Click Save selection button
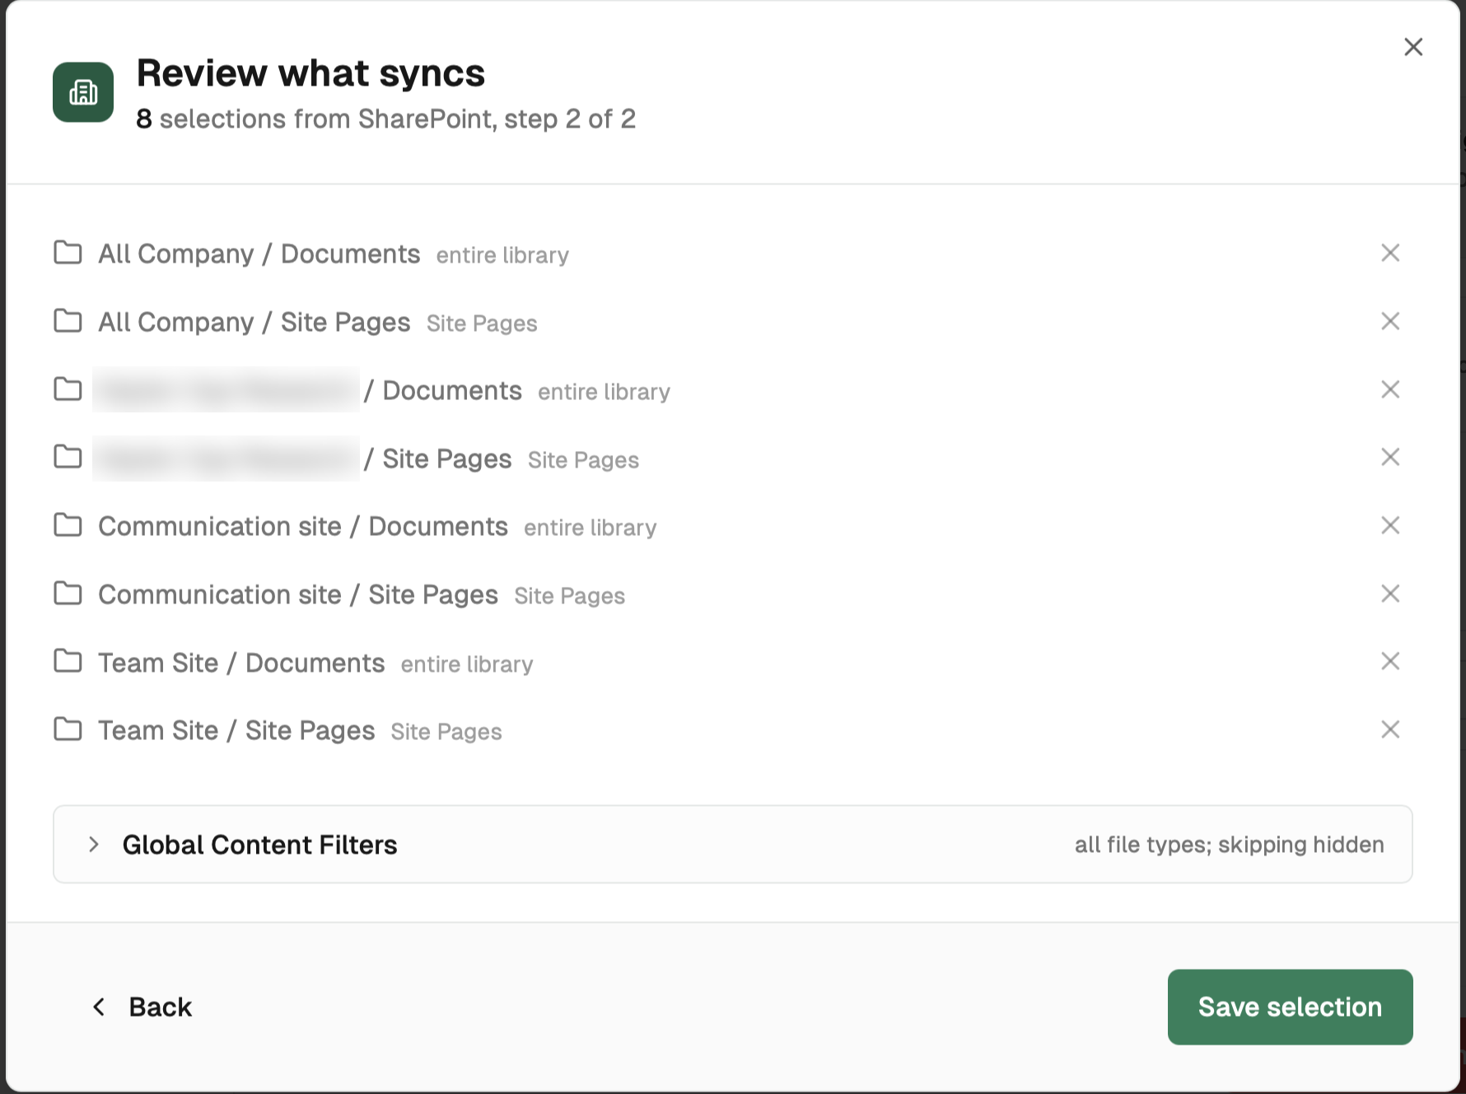Screen dimensions: 1466x1094 pyautogui.click(x=1290, y=1007)
